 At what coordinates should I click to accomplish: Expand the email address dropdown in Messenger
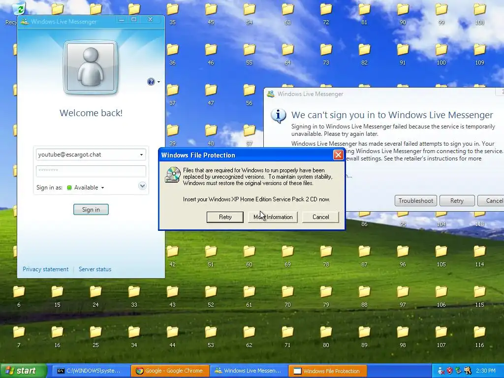click(x=141, y=155)
